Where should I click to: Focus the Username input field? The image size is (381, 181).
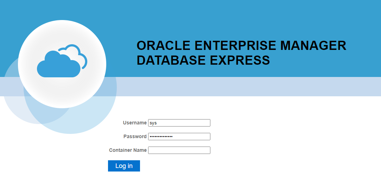[x=179, y=123]
